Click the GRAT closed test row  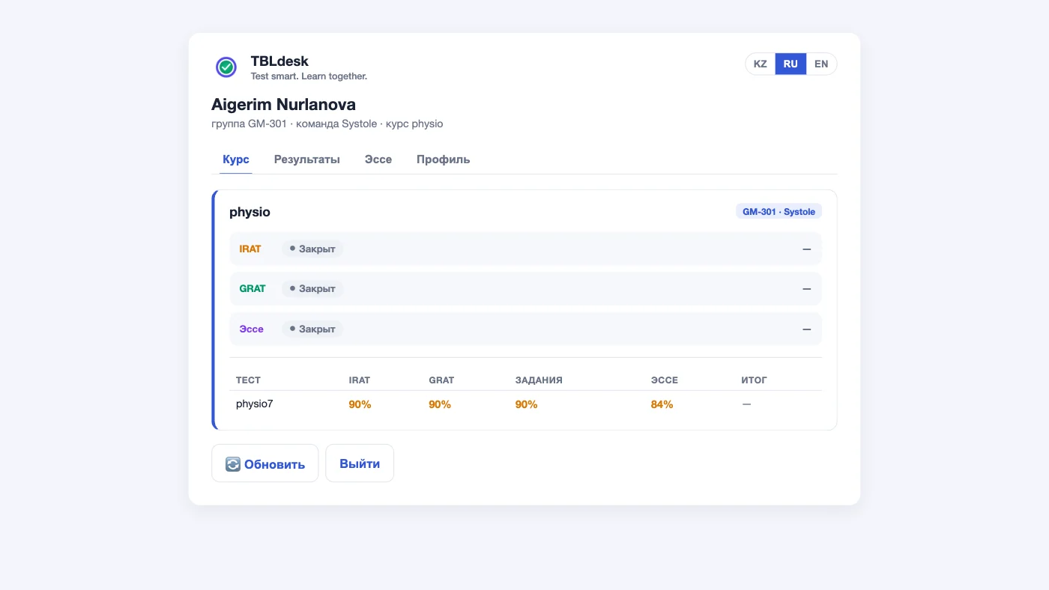coord(525,288)
